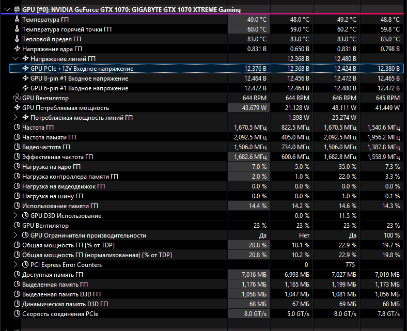Click lightning icon beside Потребляемая мощность линий ГП
Viewport: 407px width, 331px height.
(x=25, y=118)
